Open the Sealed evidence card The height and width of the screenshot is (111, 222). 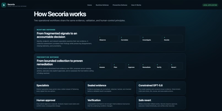(x=110, y=88)
